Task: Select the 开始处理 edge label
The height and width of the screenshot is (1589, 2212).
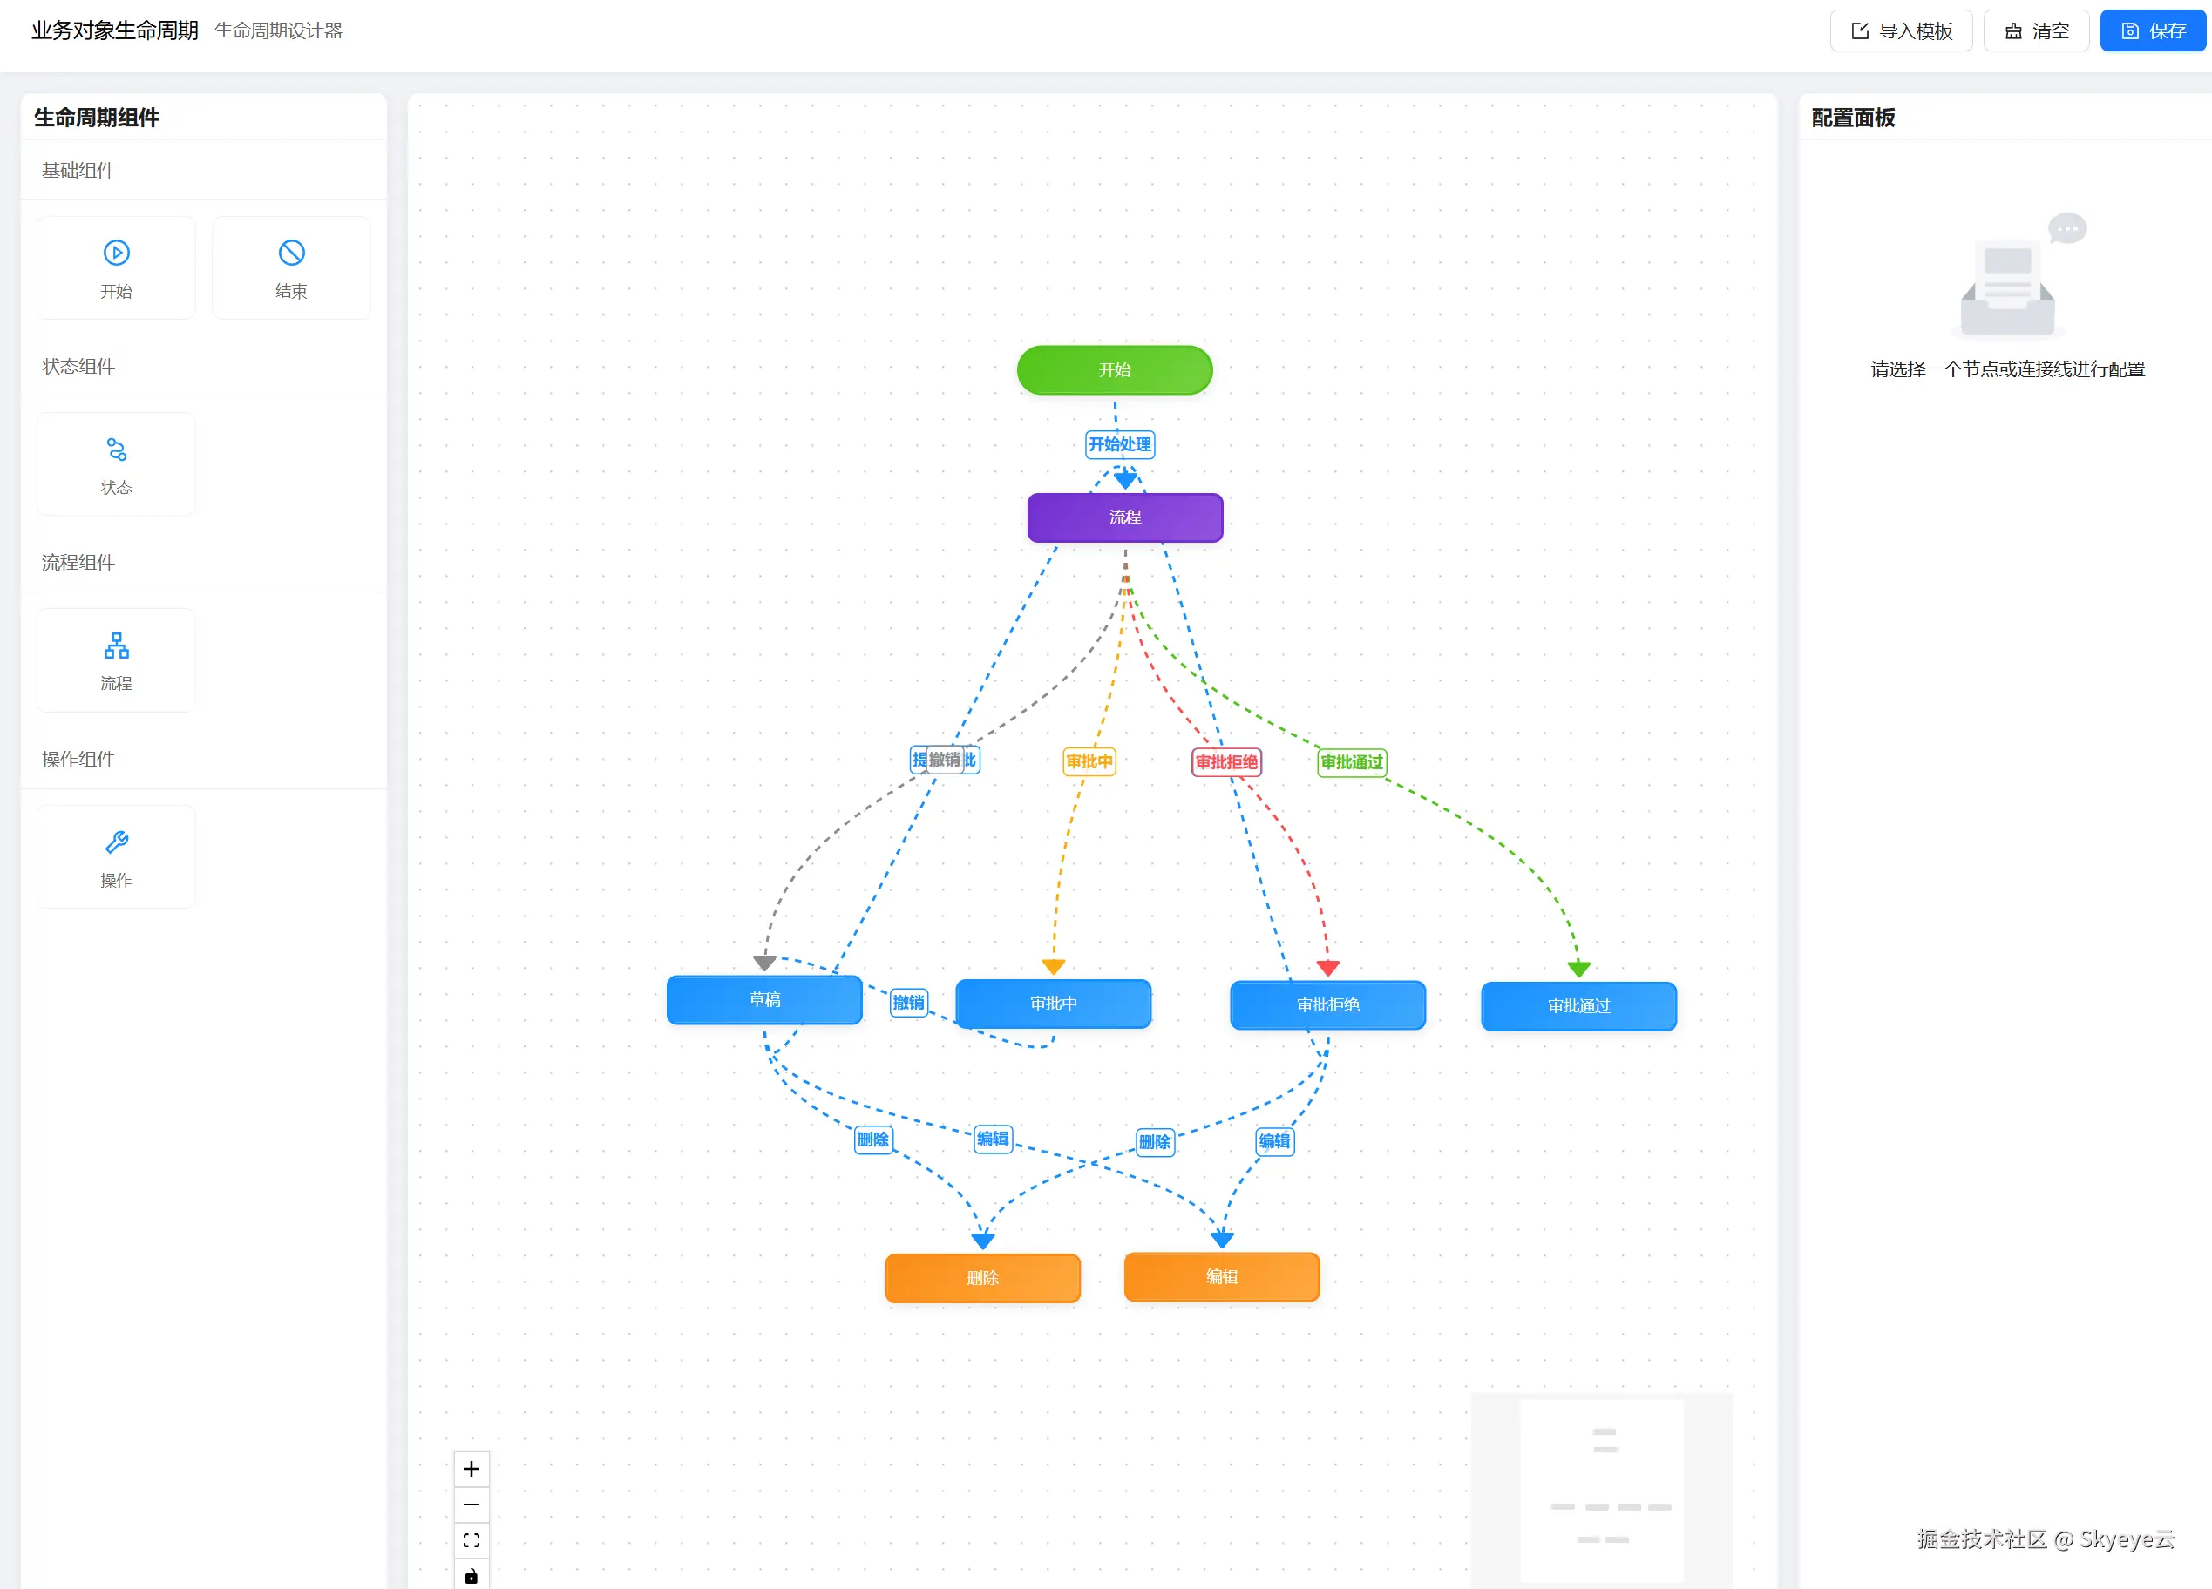Action: (x=1120, y=445)
